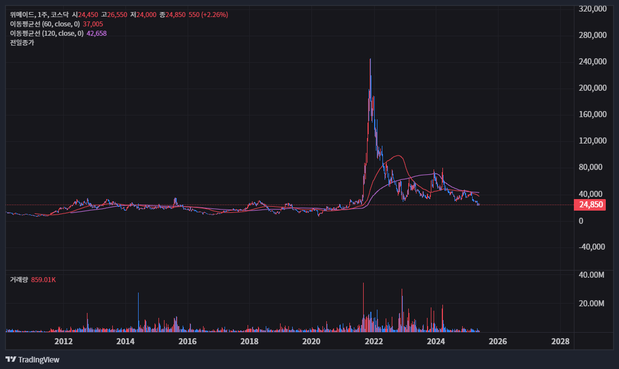Click the 2026 label on time axis
619x369 pixels.
point(498,342)
